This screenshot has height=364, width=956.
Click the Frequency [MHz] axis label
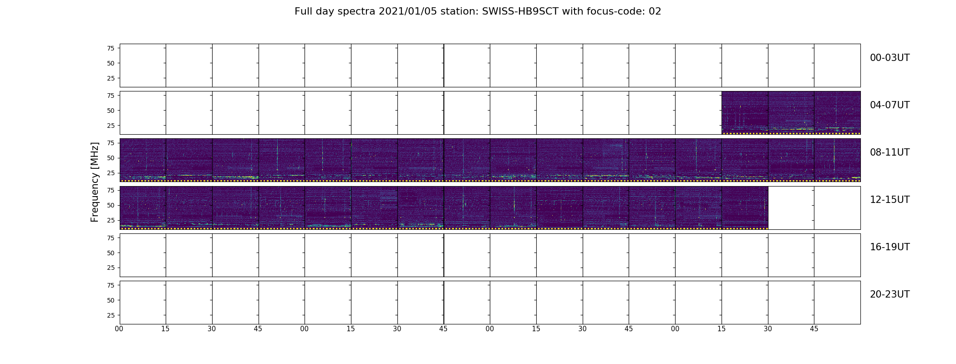(95, 182)
